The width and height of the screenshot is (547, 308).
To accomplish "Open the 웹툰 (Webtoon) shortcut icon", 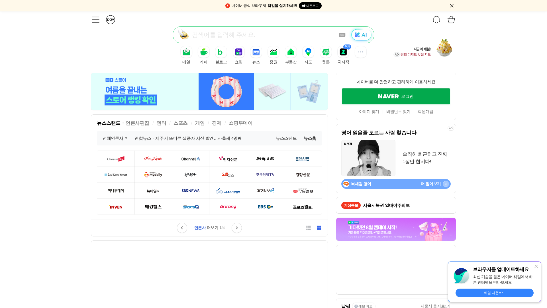I will point(326,52).
